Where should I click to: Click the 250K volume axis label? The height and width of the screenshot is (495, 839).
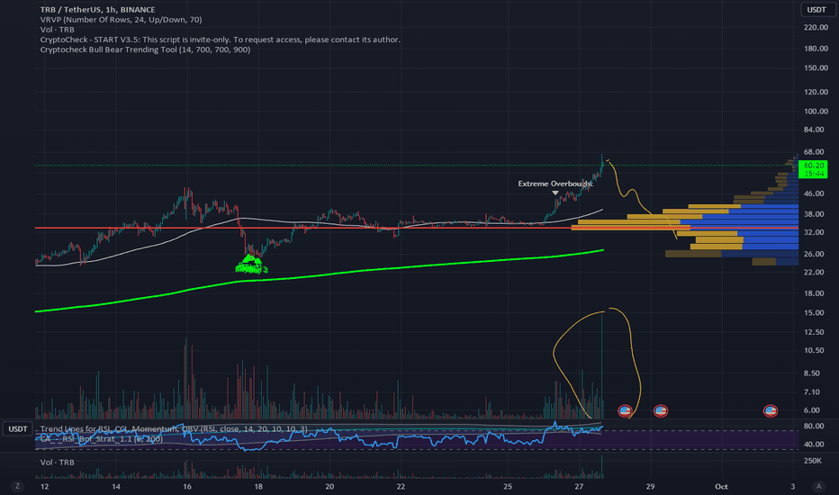tap(813, 461)
